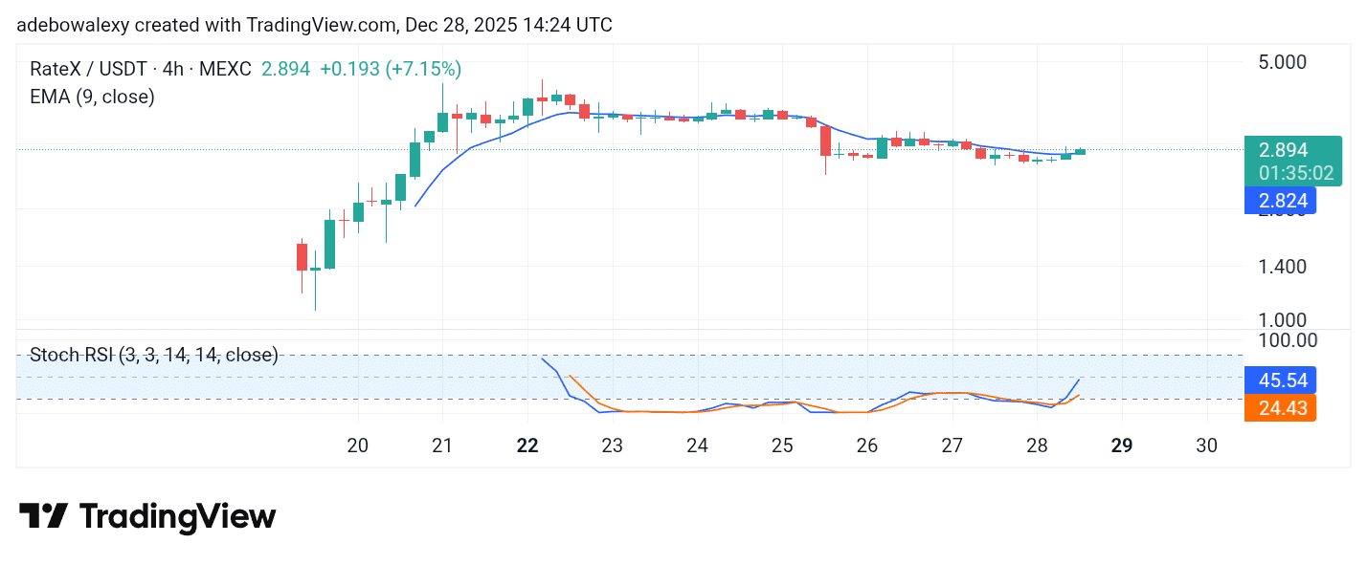The image size is (1367, 565).
Task: Open the MEXC exchange selector
Action: [225, 69]
